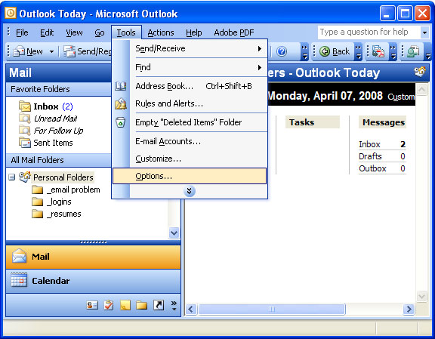The width and height of the screenshot is (435, 339).
Task: Collapse the Personal Folders tree node
Action: (11, 177)
